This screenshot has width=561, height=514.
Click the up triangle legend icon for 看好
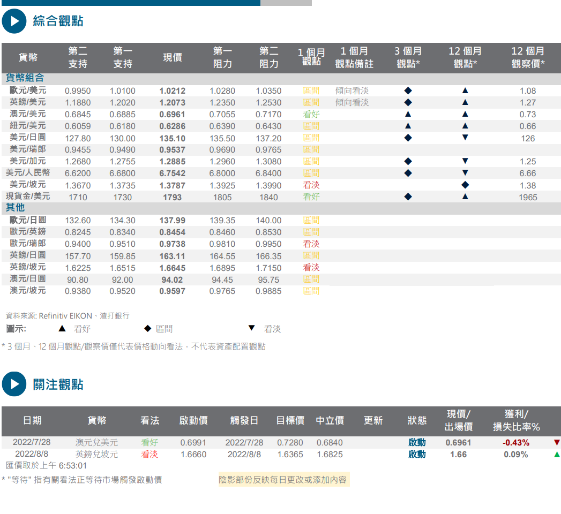click(62, 329)
